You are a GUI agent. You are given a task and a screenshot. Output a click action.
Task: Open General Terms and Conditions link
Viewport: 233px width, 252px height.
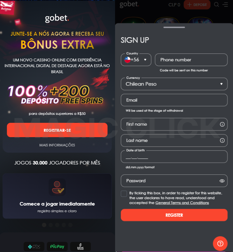(x=182, y=203)
